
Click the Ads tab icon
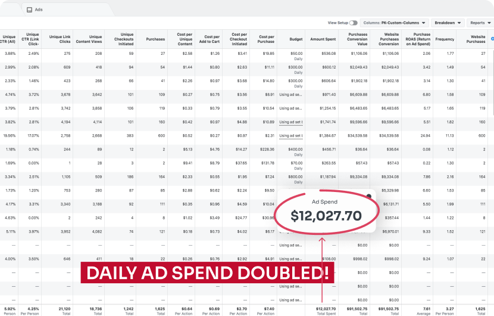[29, 10]
